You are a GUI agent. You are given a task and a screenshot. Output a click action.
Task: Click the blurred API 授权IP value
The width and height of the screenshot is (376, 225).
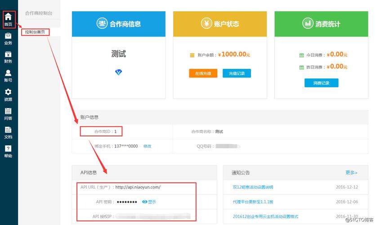click(153, 216)
